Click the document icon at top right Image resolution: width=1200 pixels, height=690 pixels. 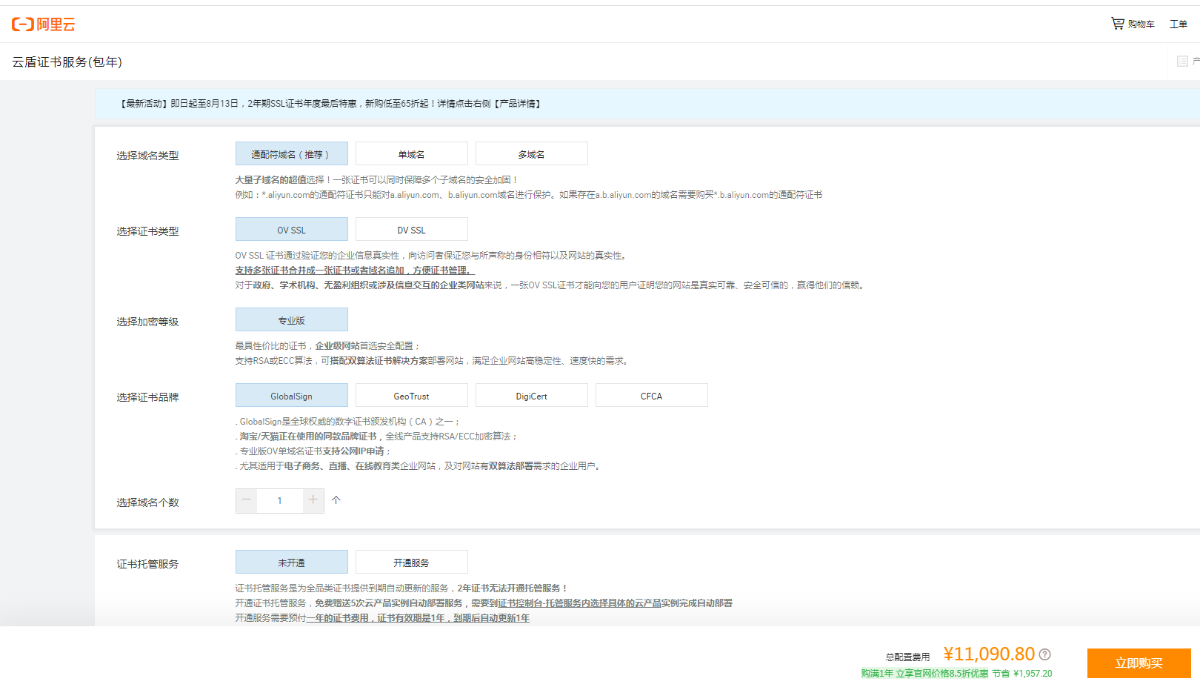pyautogui.click(x=1182, y=62)
